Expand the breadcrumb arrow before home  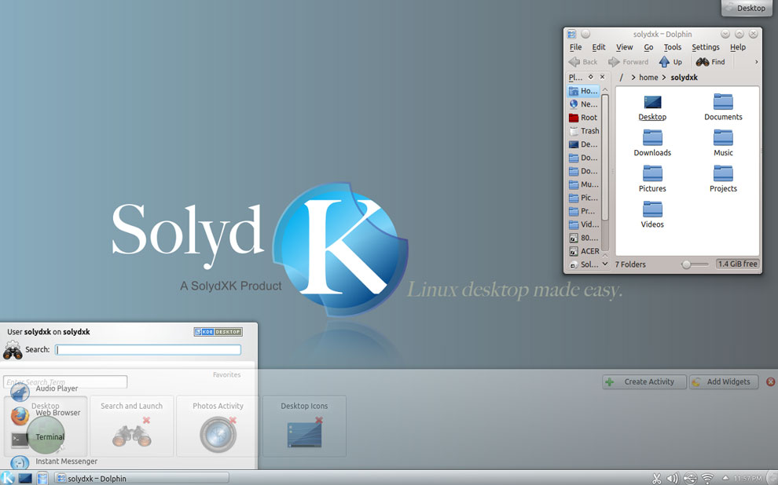click(633, 77)
